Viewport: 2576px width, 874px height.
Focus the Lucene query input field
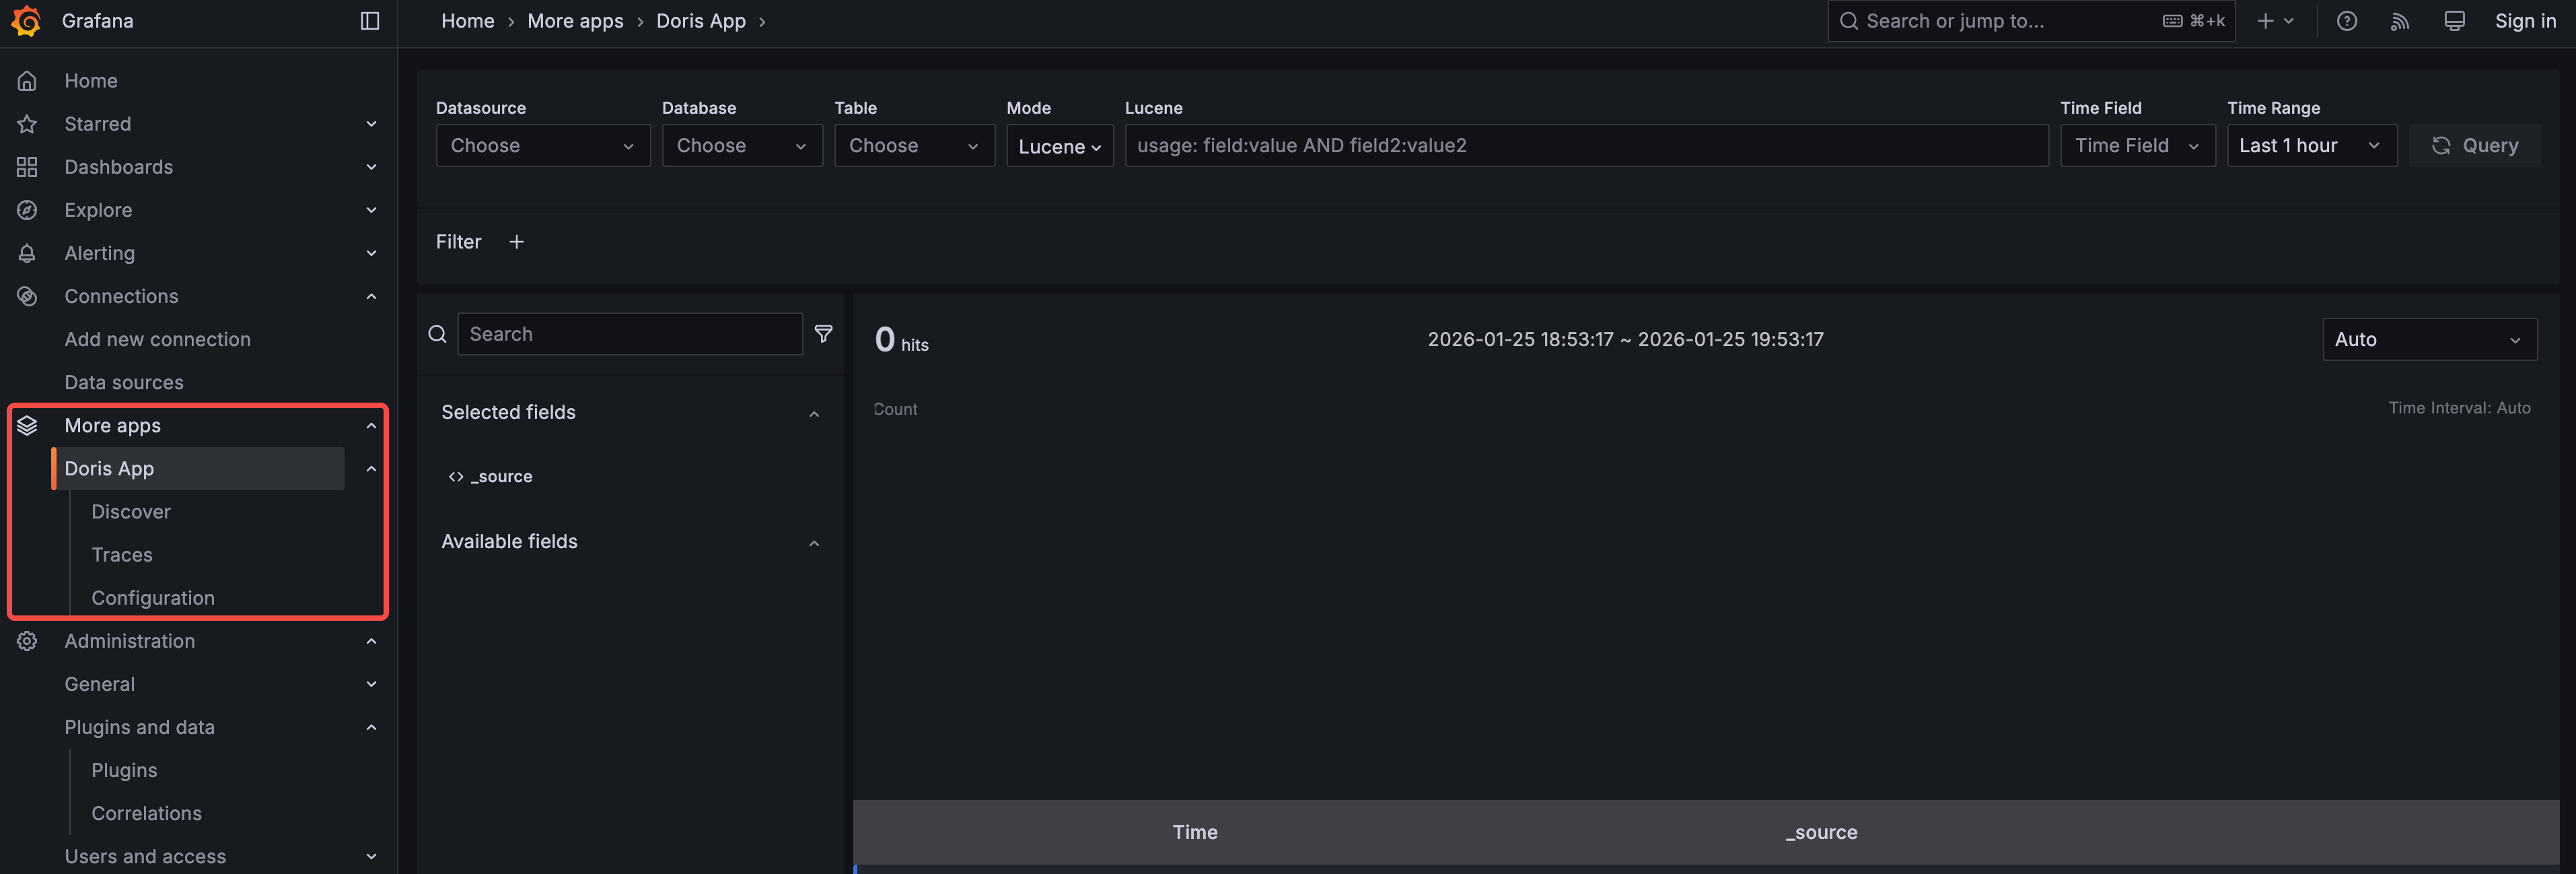click(x=1586, y=145)
